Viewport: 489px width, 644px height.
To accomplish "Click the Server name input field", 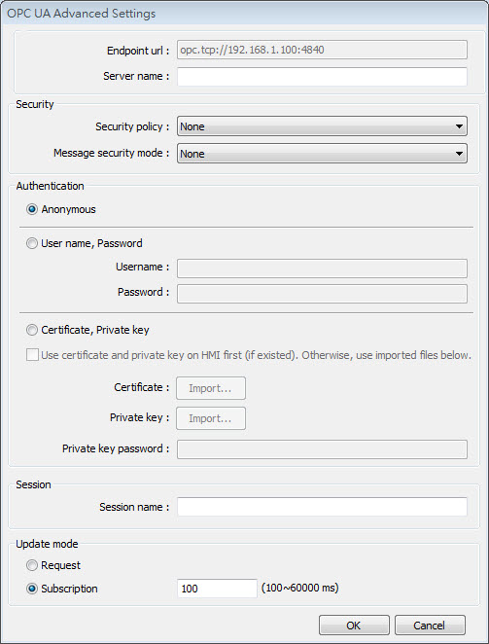I will pos(322,77).
